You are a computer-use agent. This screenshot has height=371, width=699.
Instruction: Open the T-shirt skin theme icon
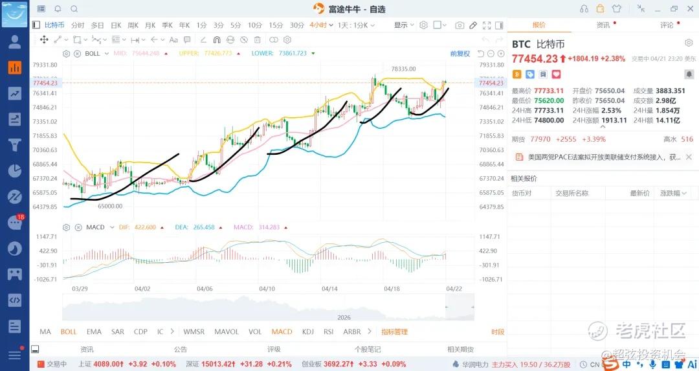(617, 8)
